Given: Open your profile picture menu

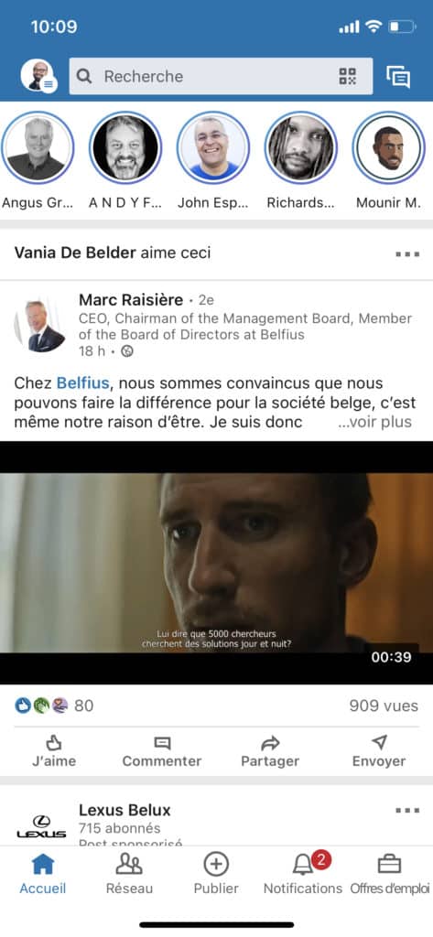Looking at the screenshot, I should [x=38, y=76].
